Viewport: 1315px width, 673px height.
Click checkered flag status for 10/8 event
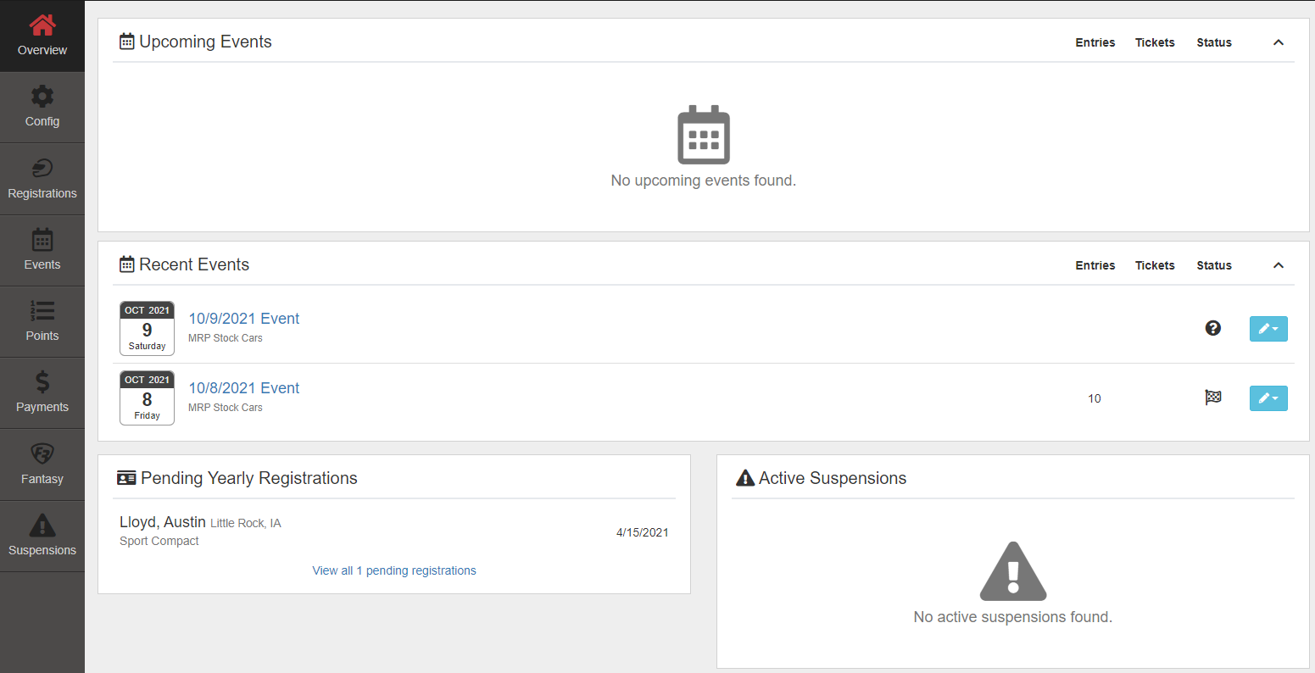point(1212,398)
